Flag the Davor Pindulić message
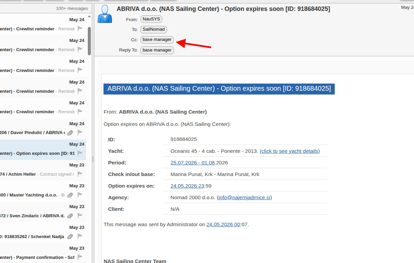The width and height of the screenshot is (414, 263). pyautogui.click(x=80, y=132)
